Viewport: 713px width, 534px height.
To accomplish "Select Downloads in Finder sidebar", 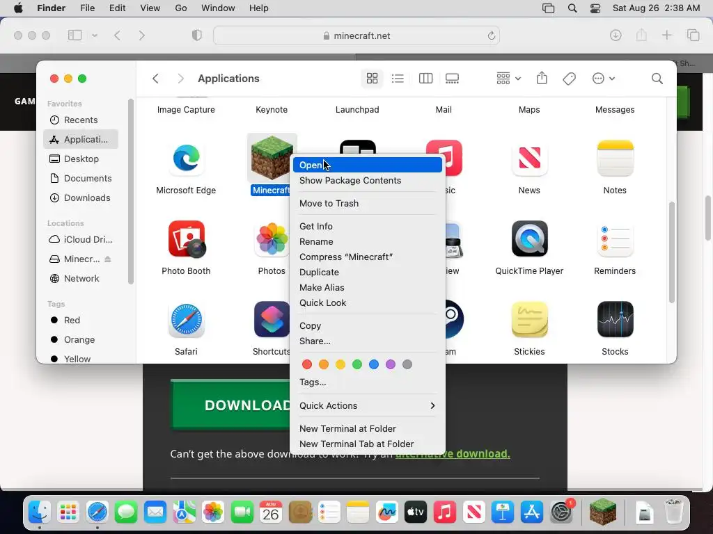I will point(81,197).
